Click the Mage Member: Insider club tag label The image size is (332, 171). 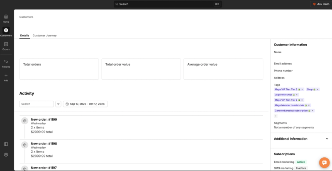click(289, 105)
